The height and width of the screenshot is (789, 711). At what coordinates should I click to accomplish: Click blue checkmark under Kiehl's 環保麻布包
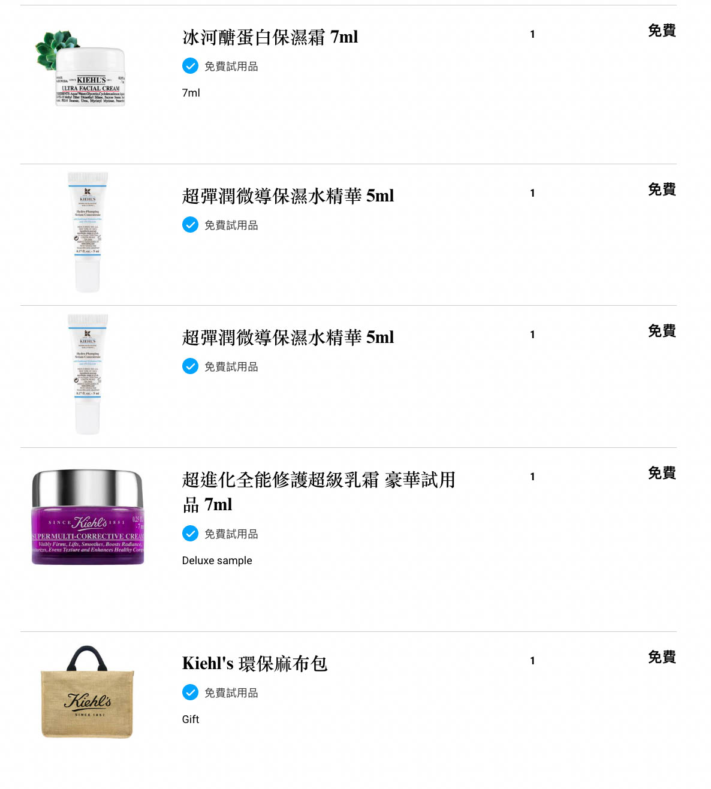pyautogui.click(x=190, y=692)
